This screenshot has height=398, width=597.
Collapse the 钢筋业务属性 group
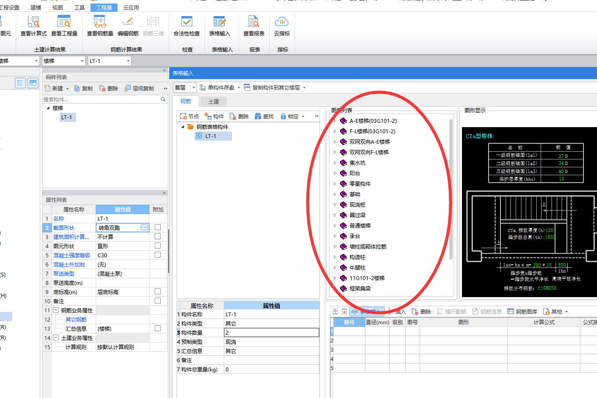[56, 310]
